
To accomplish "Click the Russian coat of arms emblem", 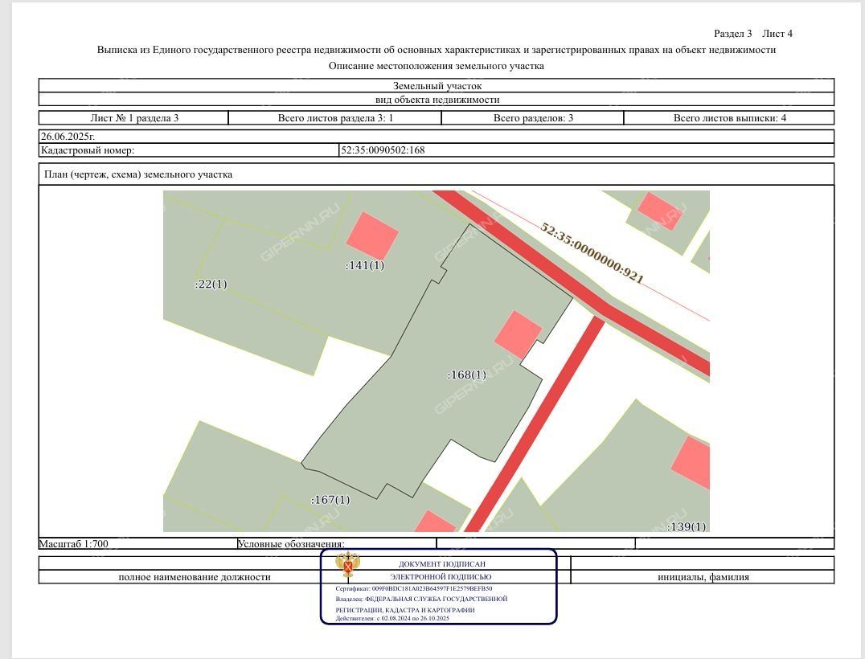I will pyautogui.click(x=347, y=565).
